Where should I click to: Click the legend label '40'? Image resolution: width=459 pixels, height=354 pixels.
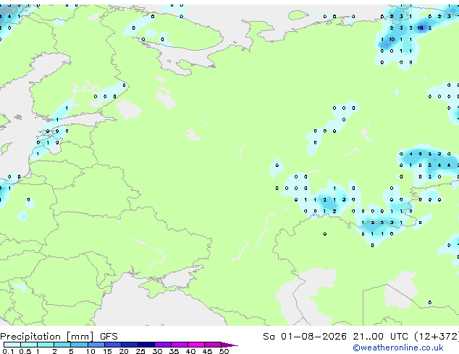190,351
